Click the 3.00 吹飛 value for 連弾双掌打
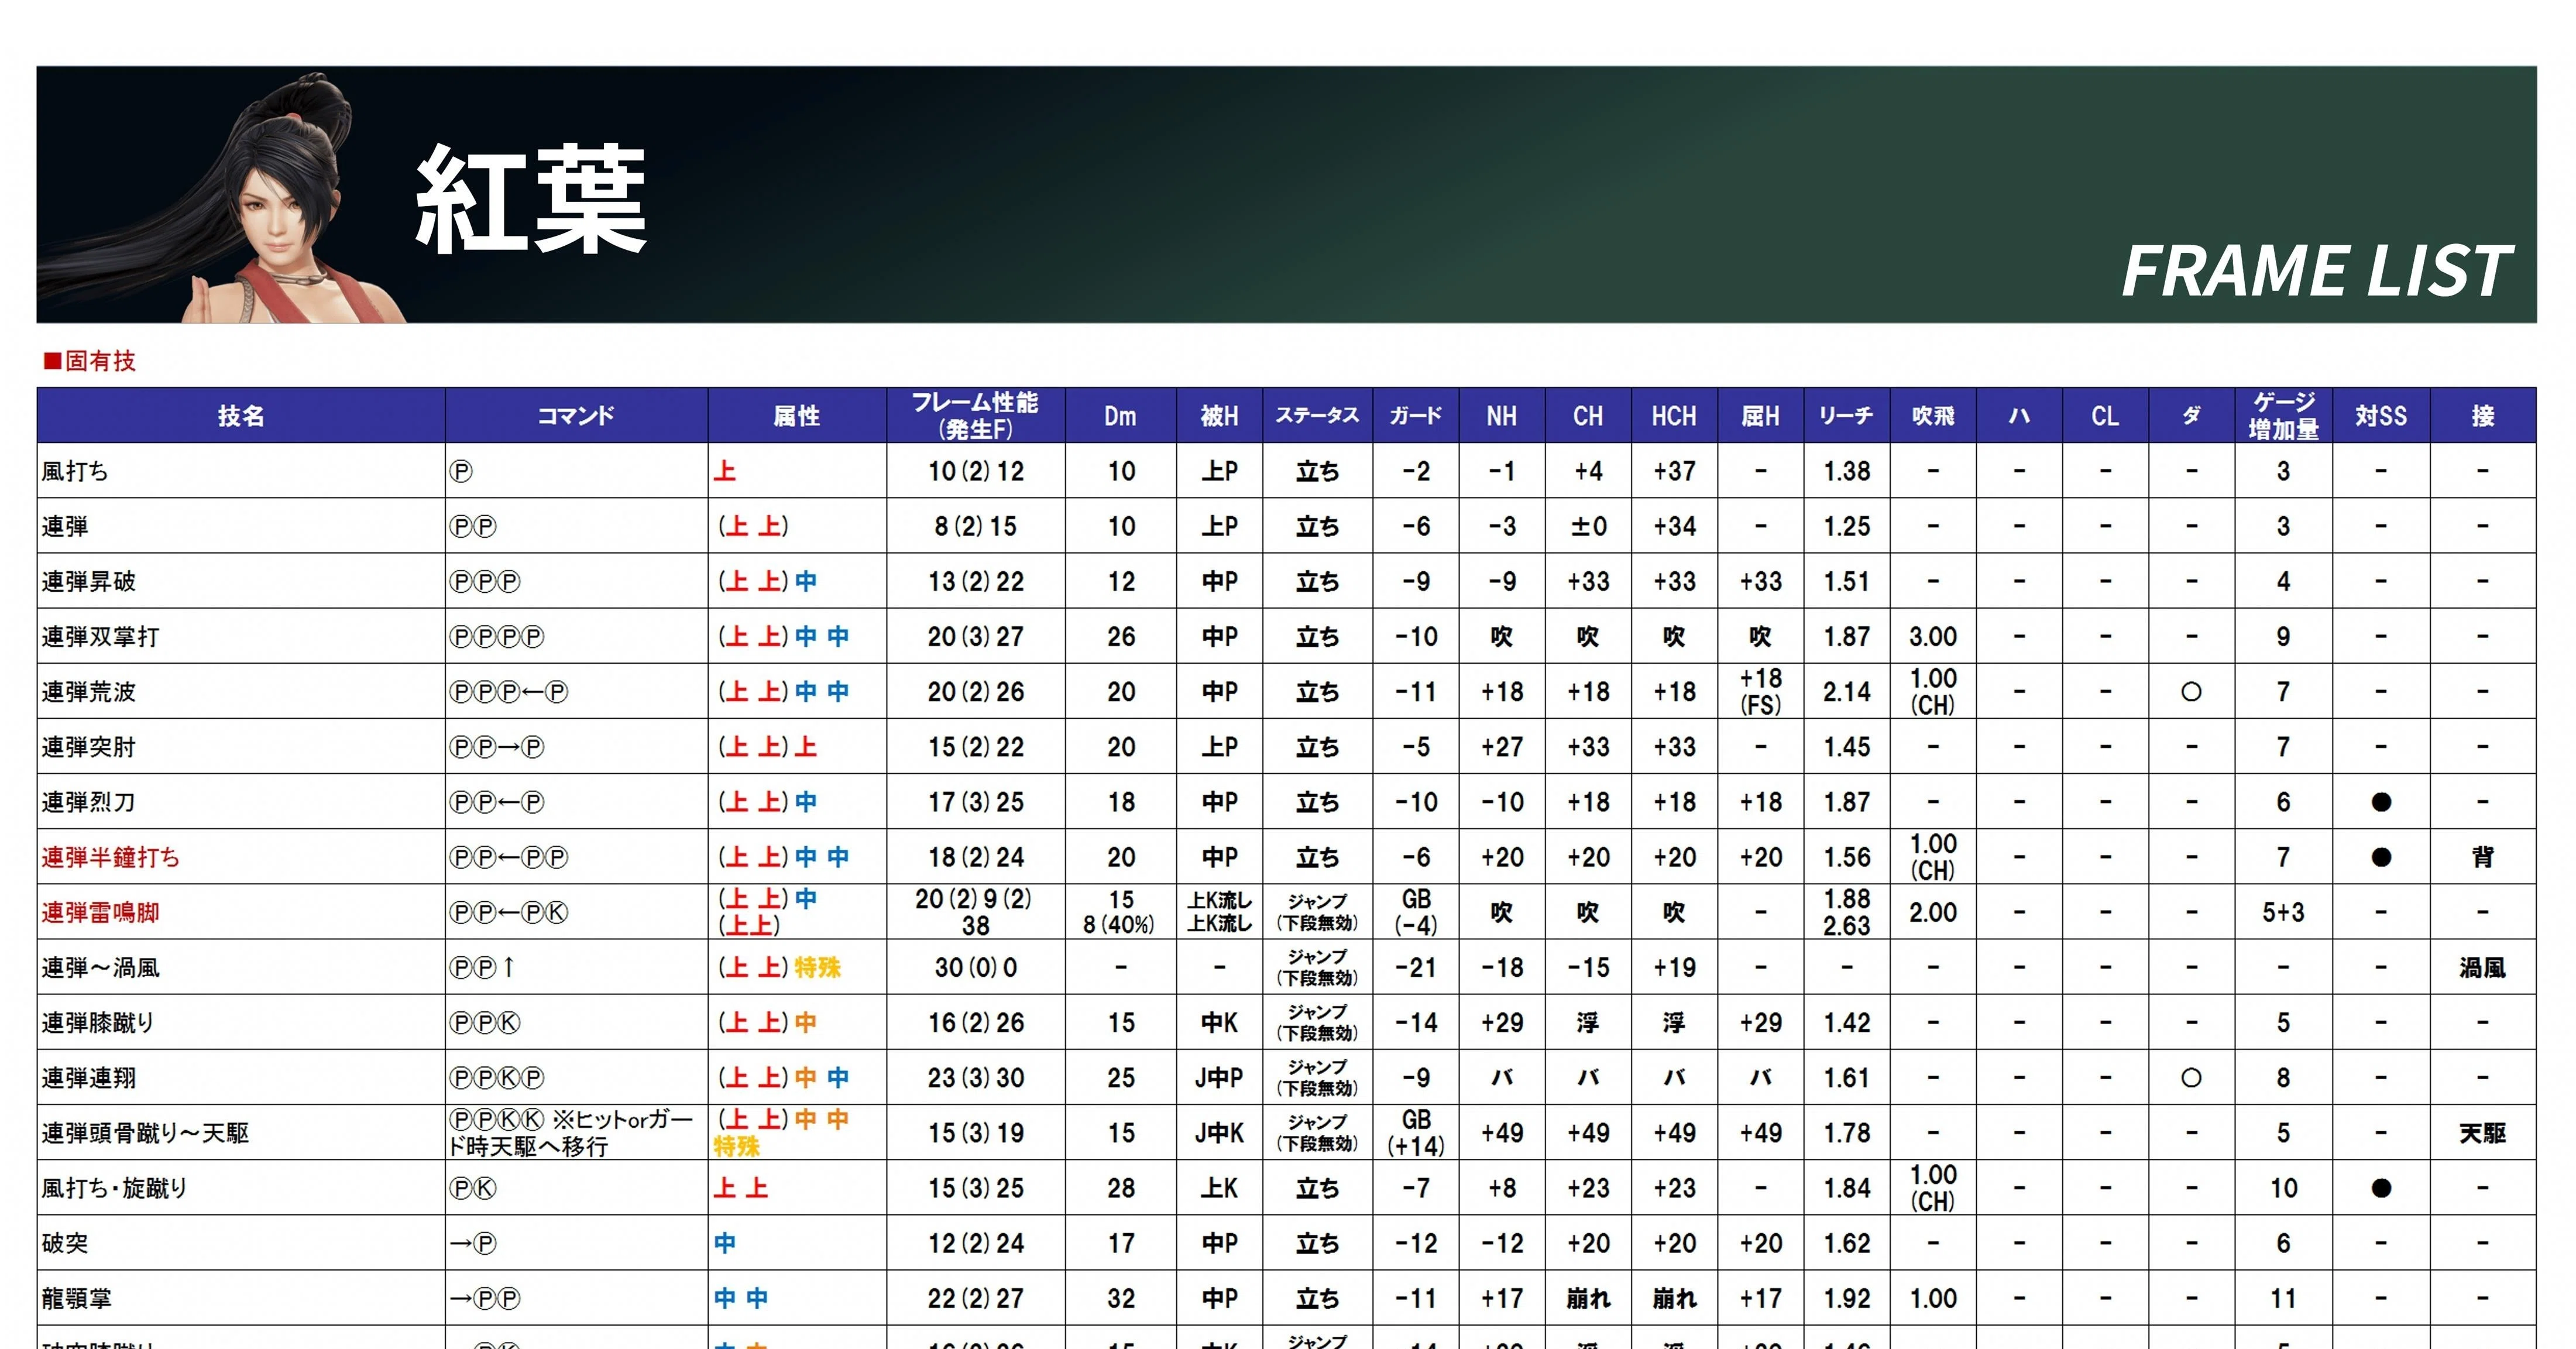 click(1933, 637)
